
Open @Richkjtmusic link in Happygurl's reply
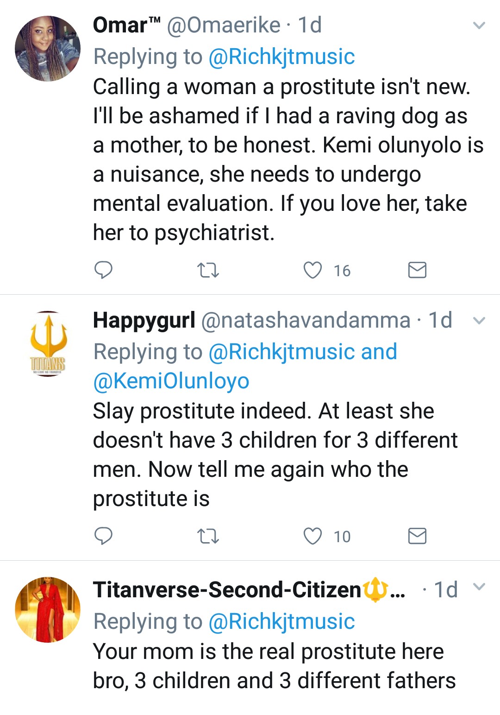point(281,352)
